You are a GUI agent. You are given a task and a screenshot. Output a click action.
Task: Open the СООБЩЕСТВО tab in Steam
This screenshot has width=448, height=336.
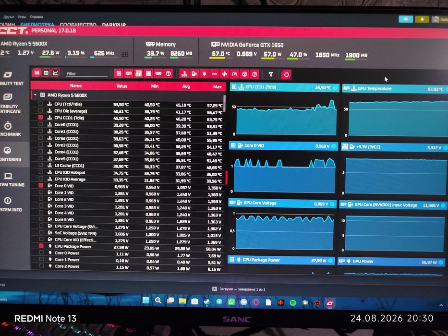pos(78,24)
